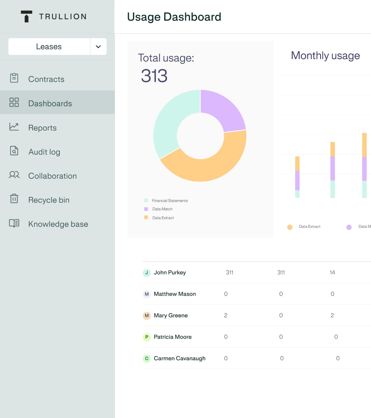Click the orange Data Extract color swatch

(146, 218)
